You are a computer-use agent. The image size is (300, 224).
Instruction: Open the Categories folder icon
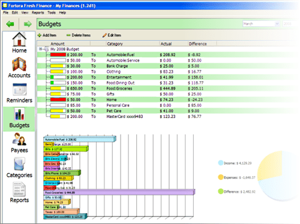[x=19, y=164]
